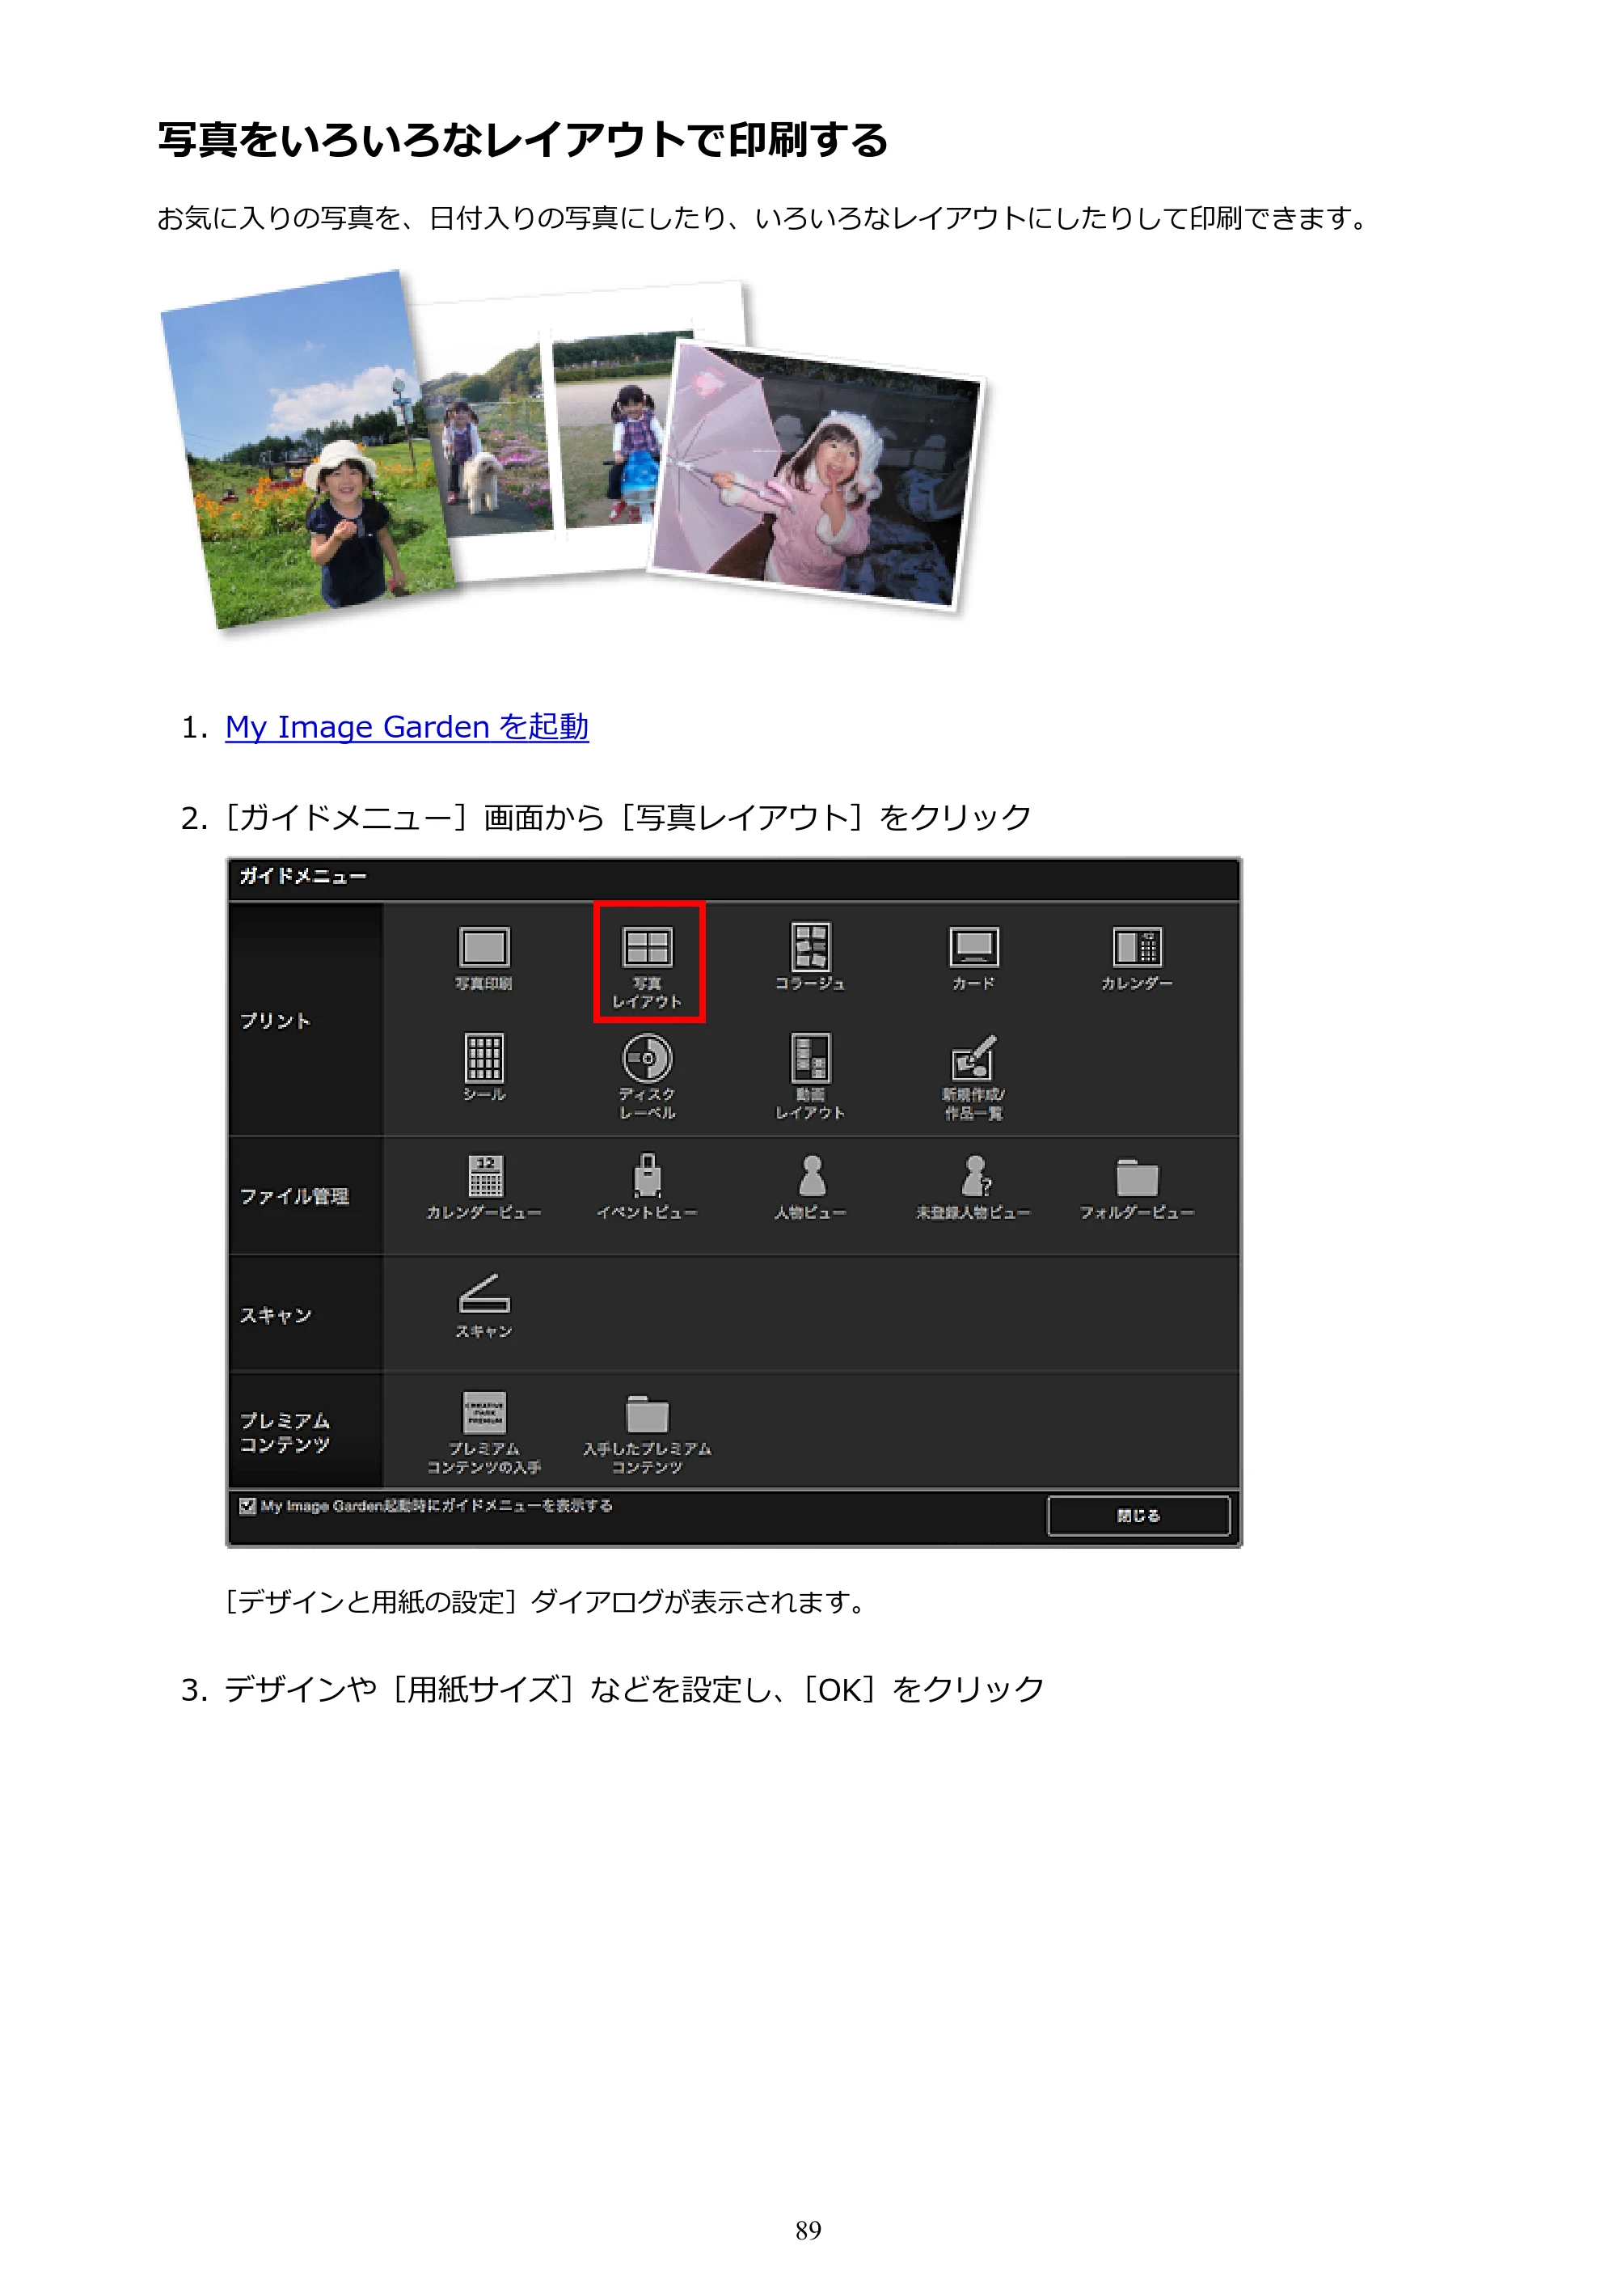Click the プリント category label
Image resolution: width=1617 pixels, height=2288 pixels.
tap(275, 1021)
